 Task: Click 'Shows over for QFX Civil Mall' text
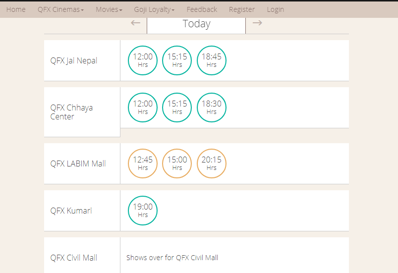(172, 258)
